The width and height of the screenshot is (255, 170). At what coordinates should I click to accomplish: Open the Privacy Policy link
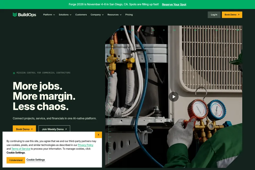click(86, 145)
